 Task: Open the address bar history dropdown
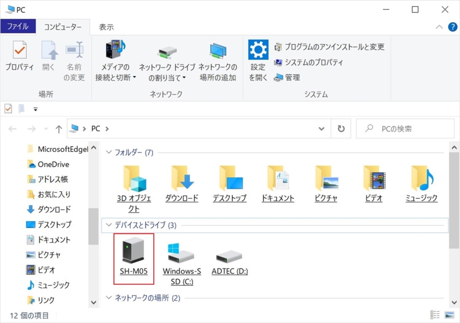coord(322,129)
